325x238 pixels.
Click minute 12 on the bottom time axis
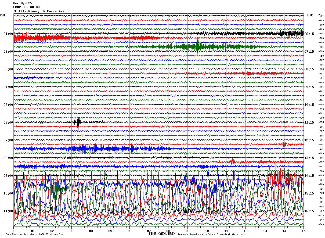coord(245,231)
